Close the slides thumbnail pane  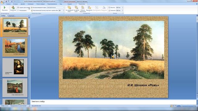(29, 16)
